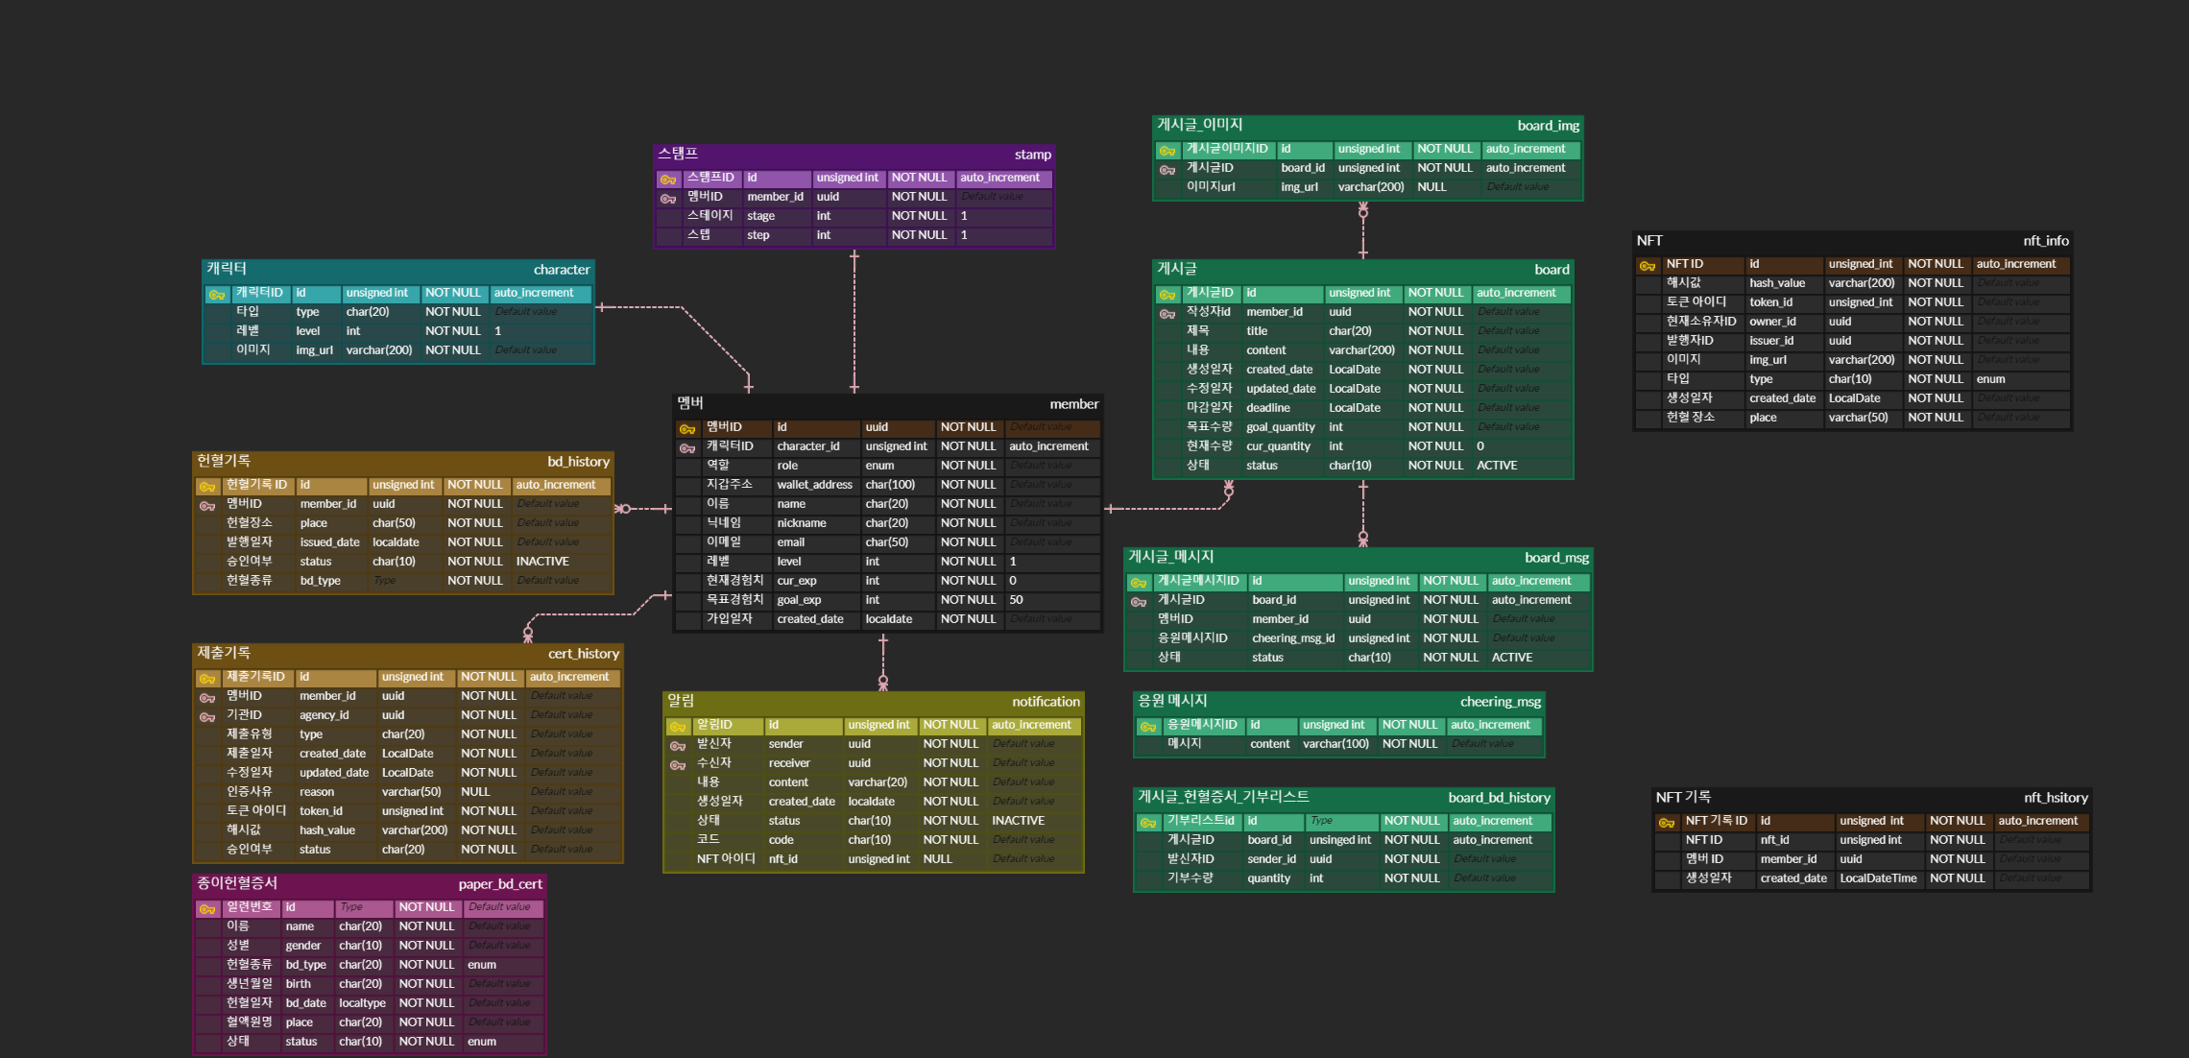The width and height of the screenshot is (2189, 1058).
Task: Click the goal_exp default value 50 cell
Action: point(1016,600)
